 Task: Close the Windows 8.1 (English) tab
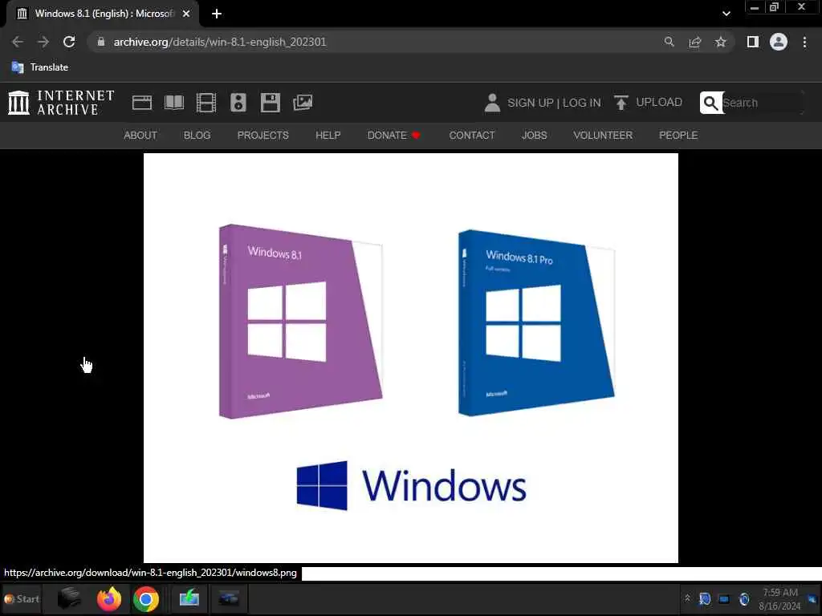(186, 14)
